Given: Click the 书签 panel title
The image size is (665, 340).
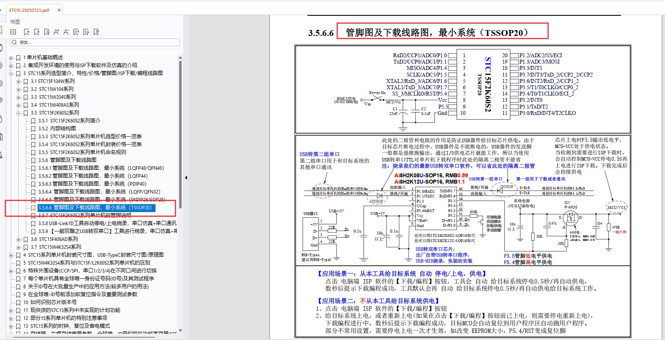Looking at the screenshot, I should (x=15, y=22).
